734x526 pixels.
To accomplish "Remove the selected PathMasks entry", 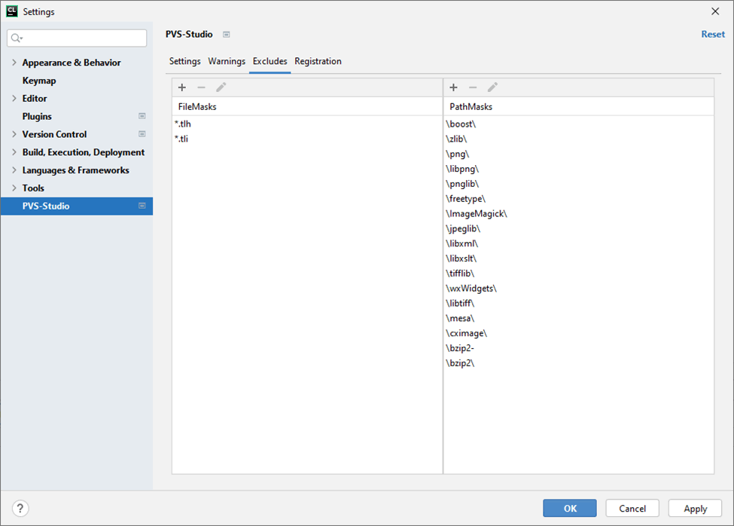I will pyautogui.click(x=473, y=87).
